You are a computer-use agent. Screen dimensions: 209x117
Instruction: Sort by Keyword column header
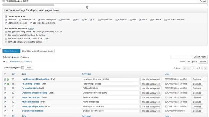coord(86,74)
